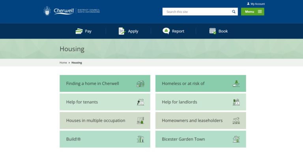Click the tools icon on Build! tile

140,139
